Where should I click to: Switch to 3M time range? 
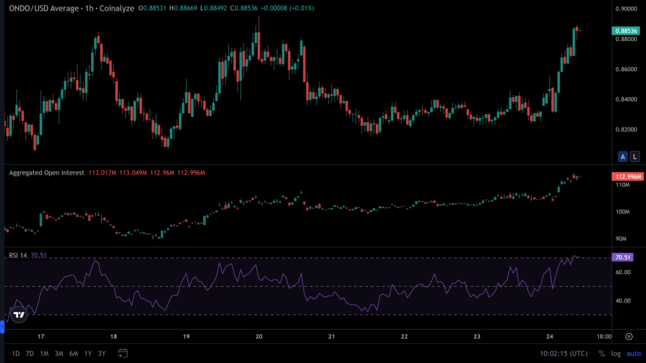59,353
